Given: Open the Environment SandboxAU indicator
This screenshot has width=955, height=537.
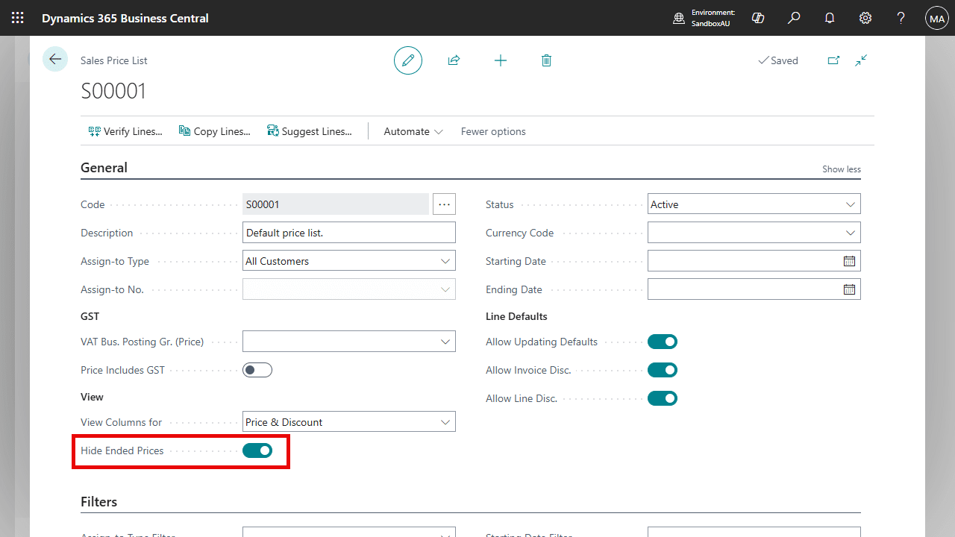Looking at the screenshot, I should (704, 18).
